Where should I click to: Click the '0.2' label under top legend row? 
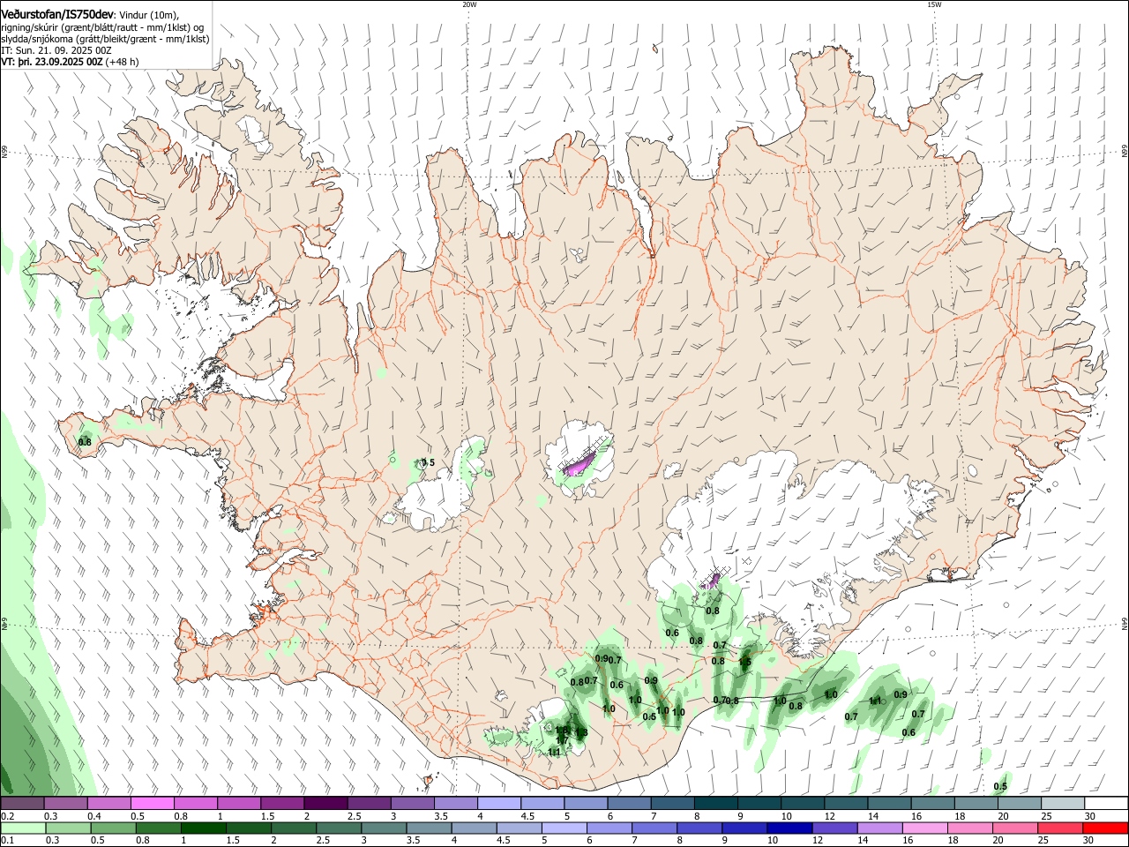(7, 816)
